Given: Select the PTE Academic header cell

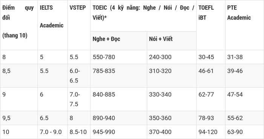Looking at the screenshot, I should (245, 25).
